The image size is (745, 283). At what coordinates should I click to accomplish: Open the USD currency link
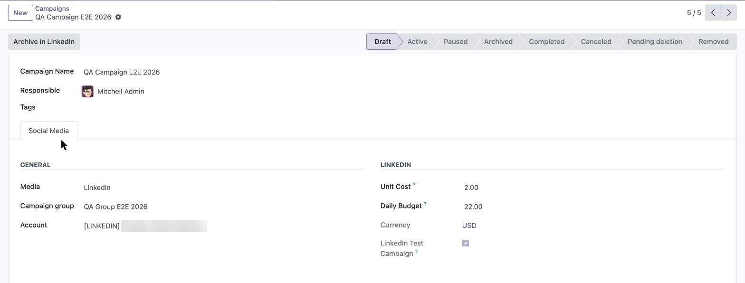[469, 226]
